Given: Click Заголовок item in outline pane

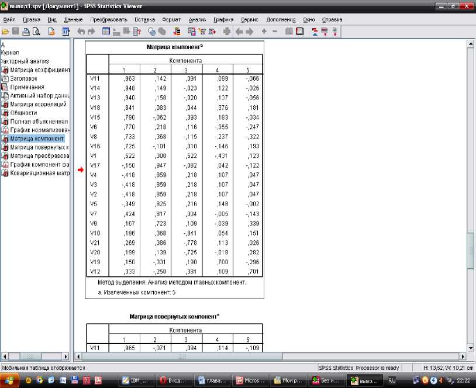Looking at the screenshot, I should pyautogui.click(x=23, y=78).
